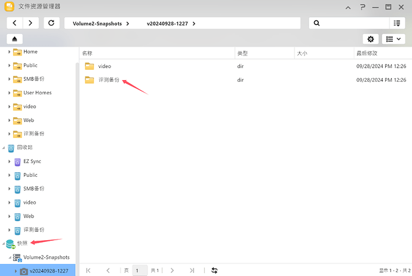Viewport: 412px width, 276px height.
Task: Collapse the 快照 snapshot section
Action: click(x=4, y=244)
